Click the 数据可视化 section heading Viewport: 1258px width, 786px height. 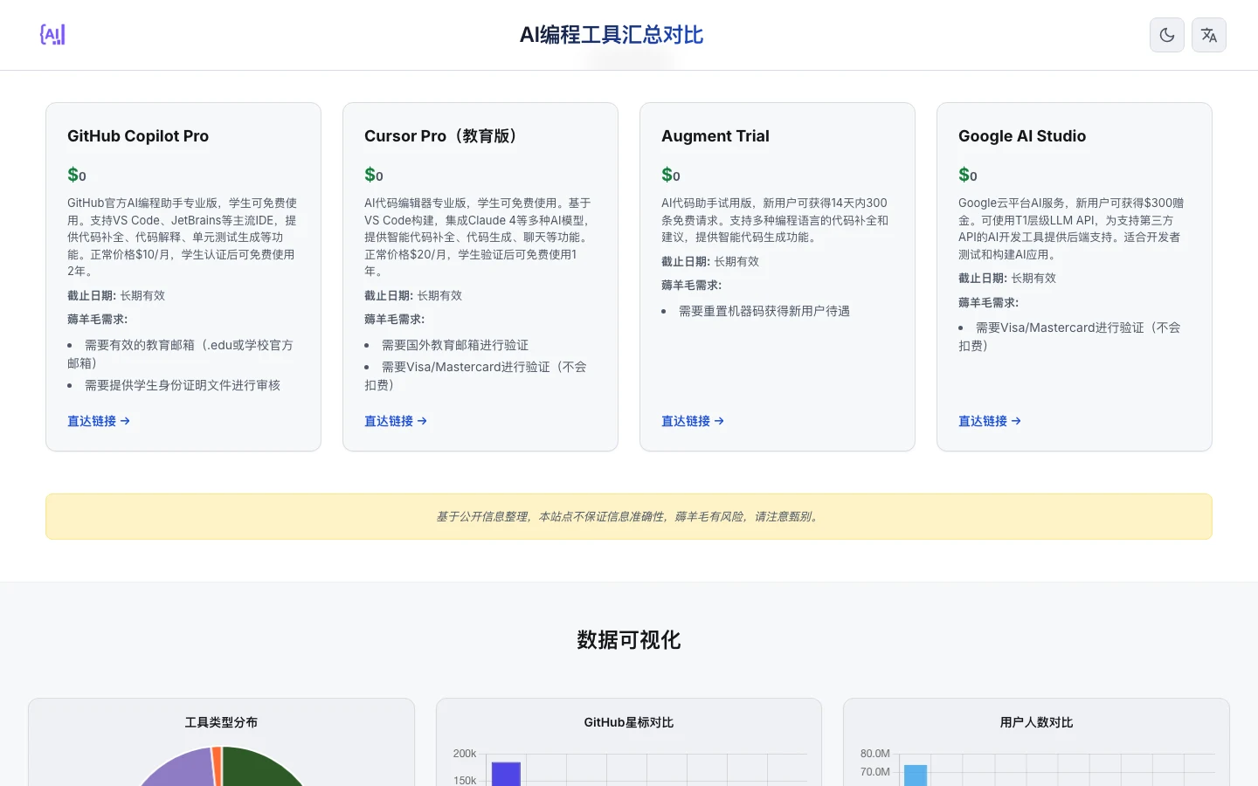629,640
